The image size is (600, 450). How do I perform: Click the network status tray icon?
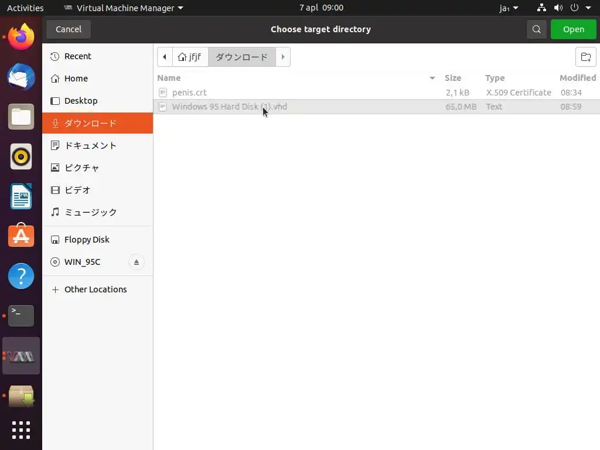point(541,8)
